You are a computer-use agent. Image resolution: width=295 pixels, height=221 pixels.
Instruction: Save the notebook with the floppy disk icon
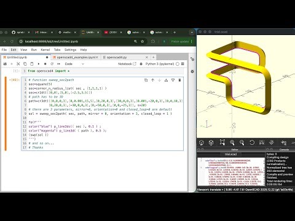5,64
